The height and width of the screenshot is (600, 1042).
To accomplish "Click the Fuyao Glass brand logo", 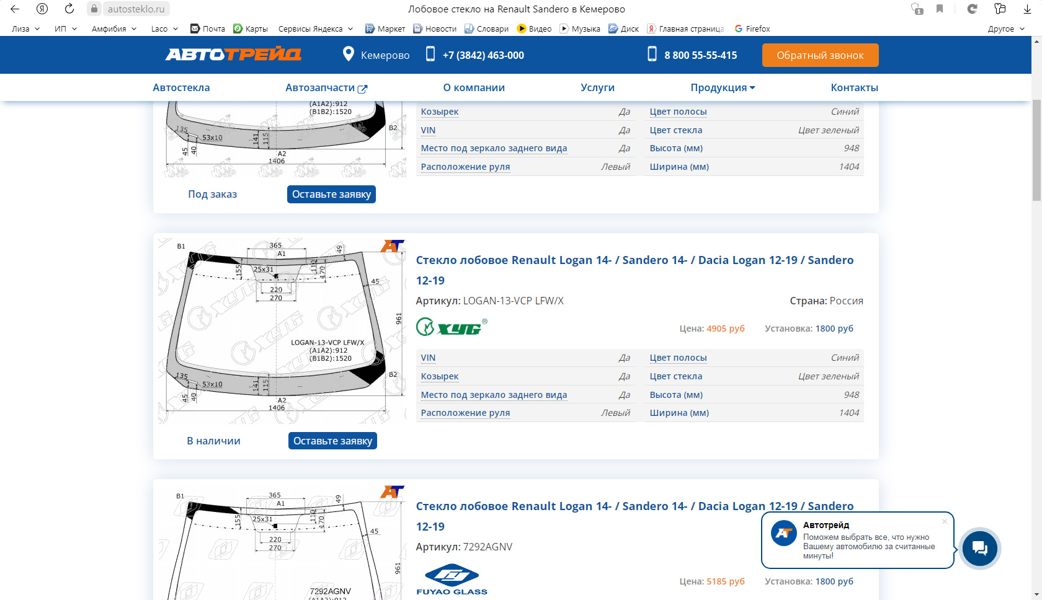I will click(452, 580).
